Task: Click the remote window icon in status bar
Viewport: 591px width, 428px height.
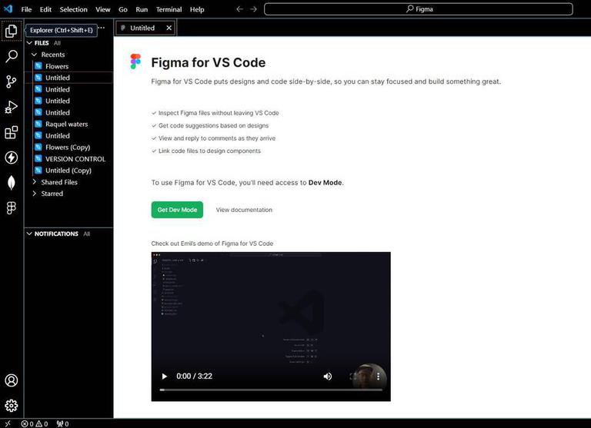Action: pos(8,423)
